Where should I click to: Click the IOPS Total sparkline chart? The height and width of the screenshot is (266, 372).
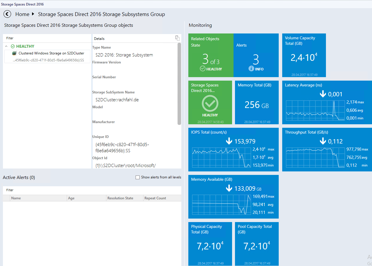(222, 157)
